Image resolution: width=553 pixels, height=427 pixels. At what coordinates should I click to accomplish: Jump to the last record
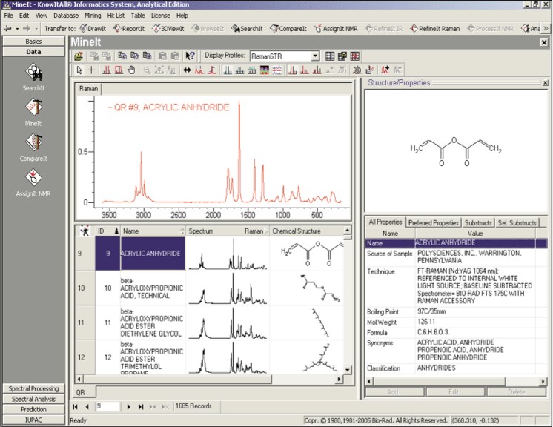[x=141, y=406]
